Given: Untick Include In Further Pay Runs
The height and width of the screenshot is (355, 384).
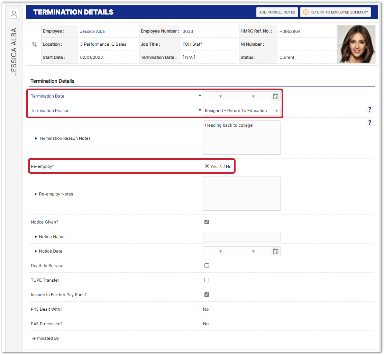Looking at the screenshot, I should tap(207, 295).
